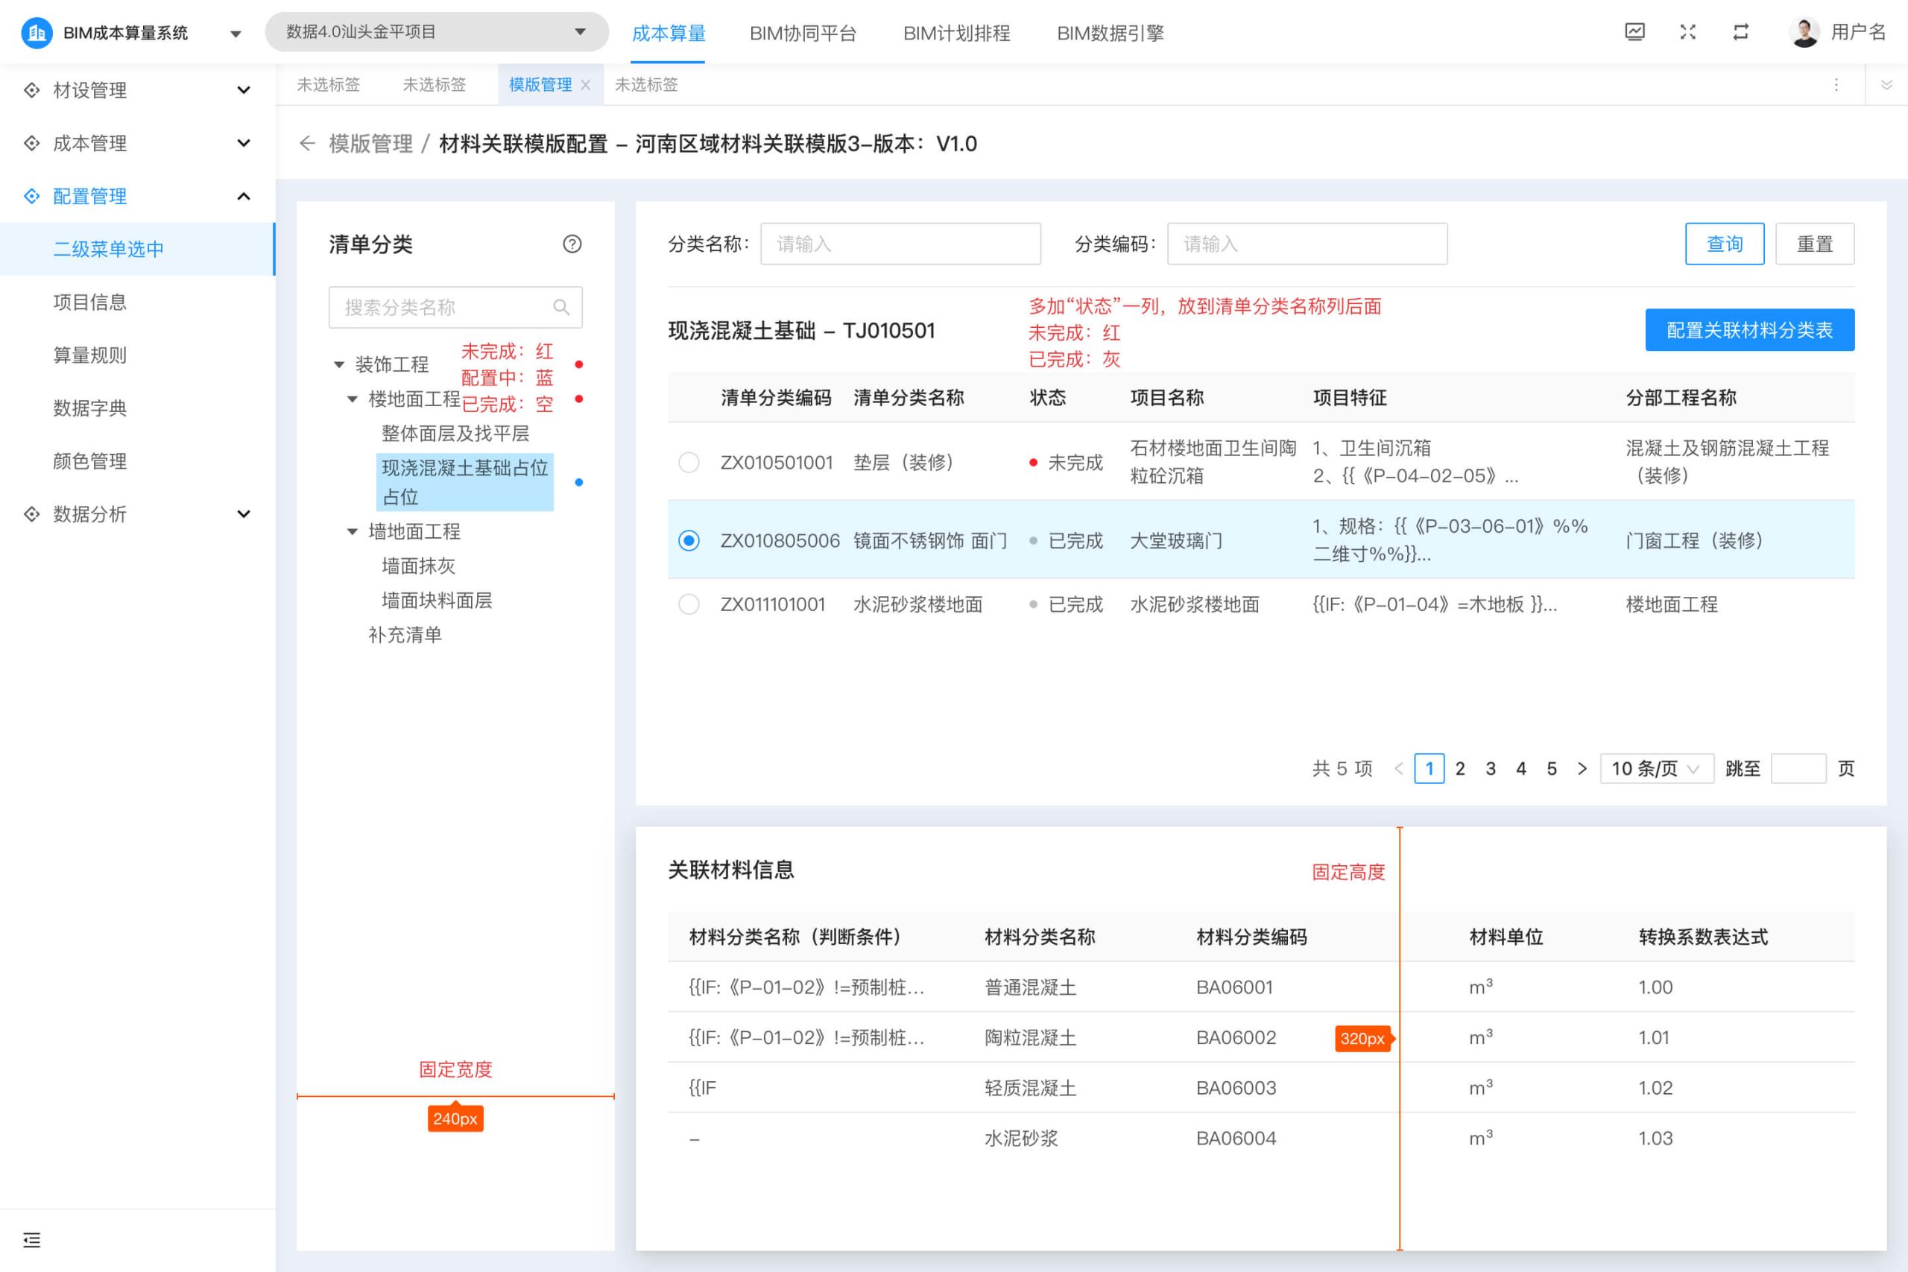
Task: Click the vertical three-dot tab options icon
Action: (1836, 84)
